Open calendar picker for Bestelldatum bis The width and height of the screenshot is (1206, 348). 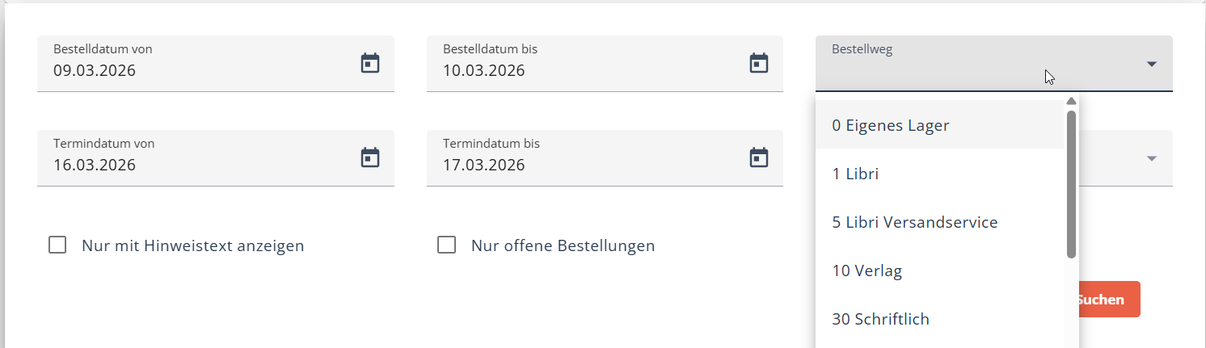coord(759,63)
